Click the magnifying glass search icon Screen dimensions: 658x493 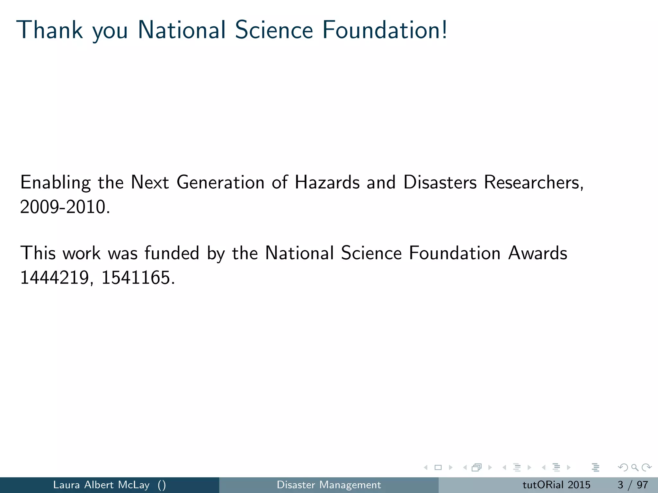pos(635,468)
